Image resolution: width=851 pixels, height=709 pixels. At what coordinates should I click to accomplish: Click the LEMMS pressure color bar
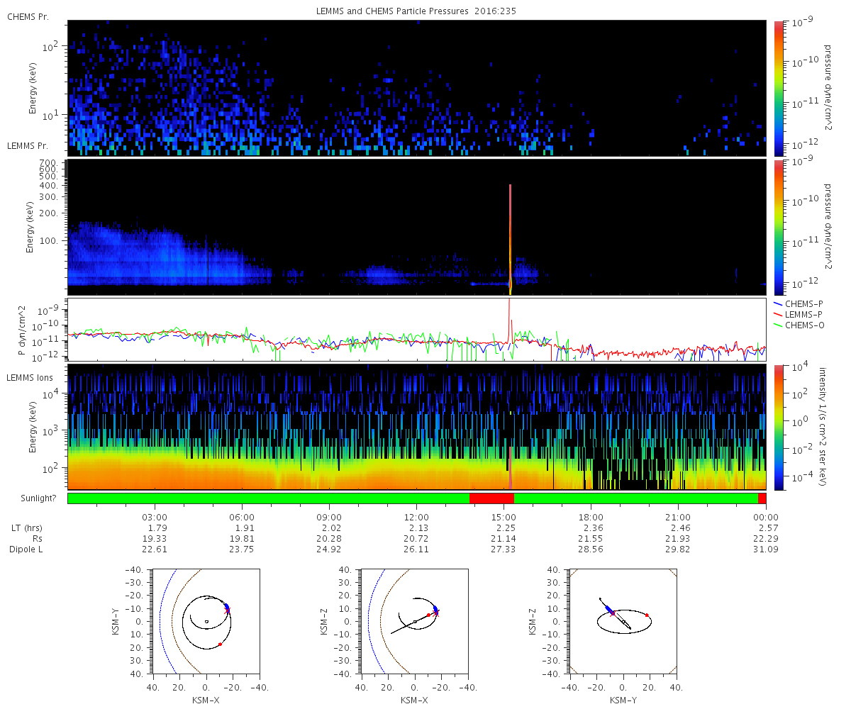click(x=779, y=227)
